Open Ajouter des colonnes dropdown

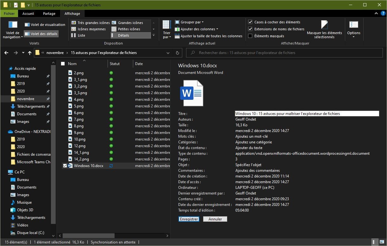(x=197, y=29)
